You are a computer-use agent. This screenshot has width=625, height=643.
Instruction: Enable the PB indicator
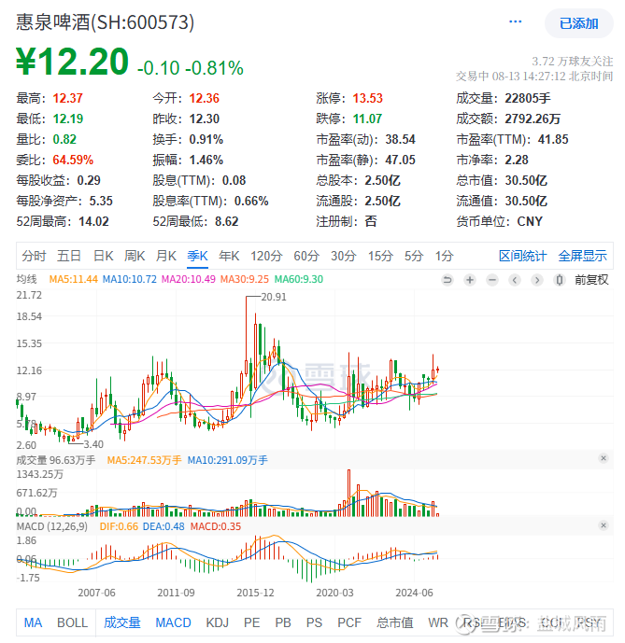(x=283, y=622)
